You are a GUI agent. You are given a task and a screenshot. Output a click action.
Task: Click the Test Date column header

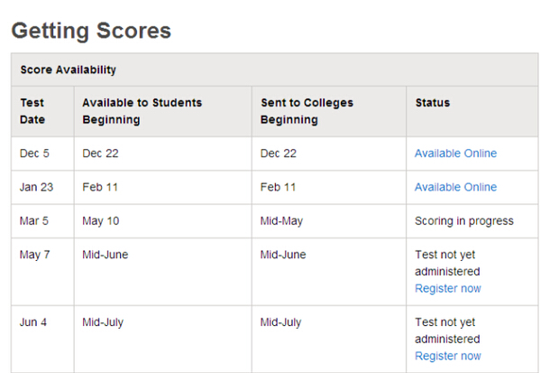pyautogui.click(x=32, y=111)
